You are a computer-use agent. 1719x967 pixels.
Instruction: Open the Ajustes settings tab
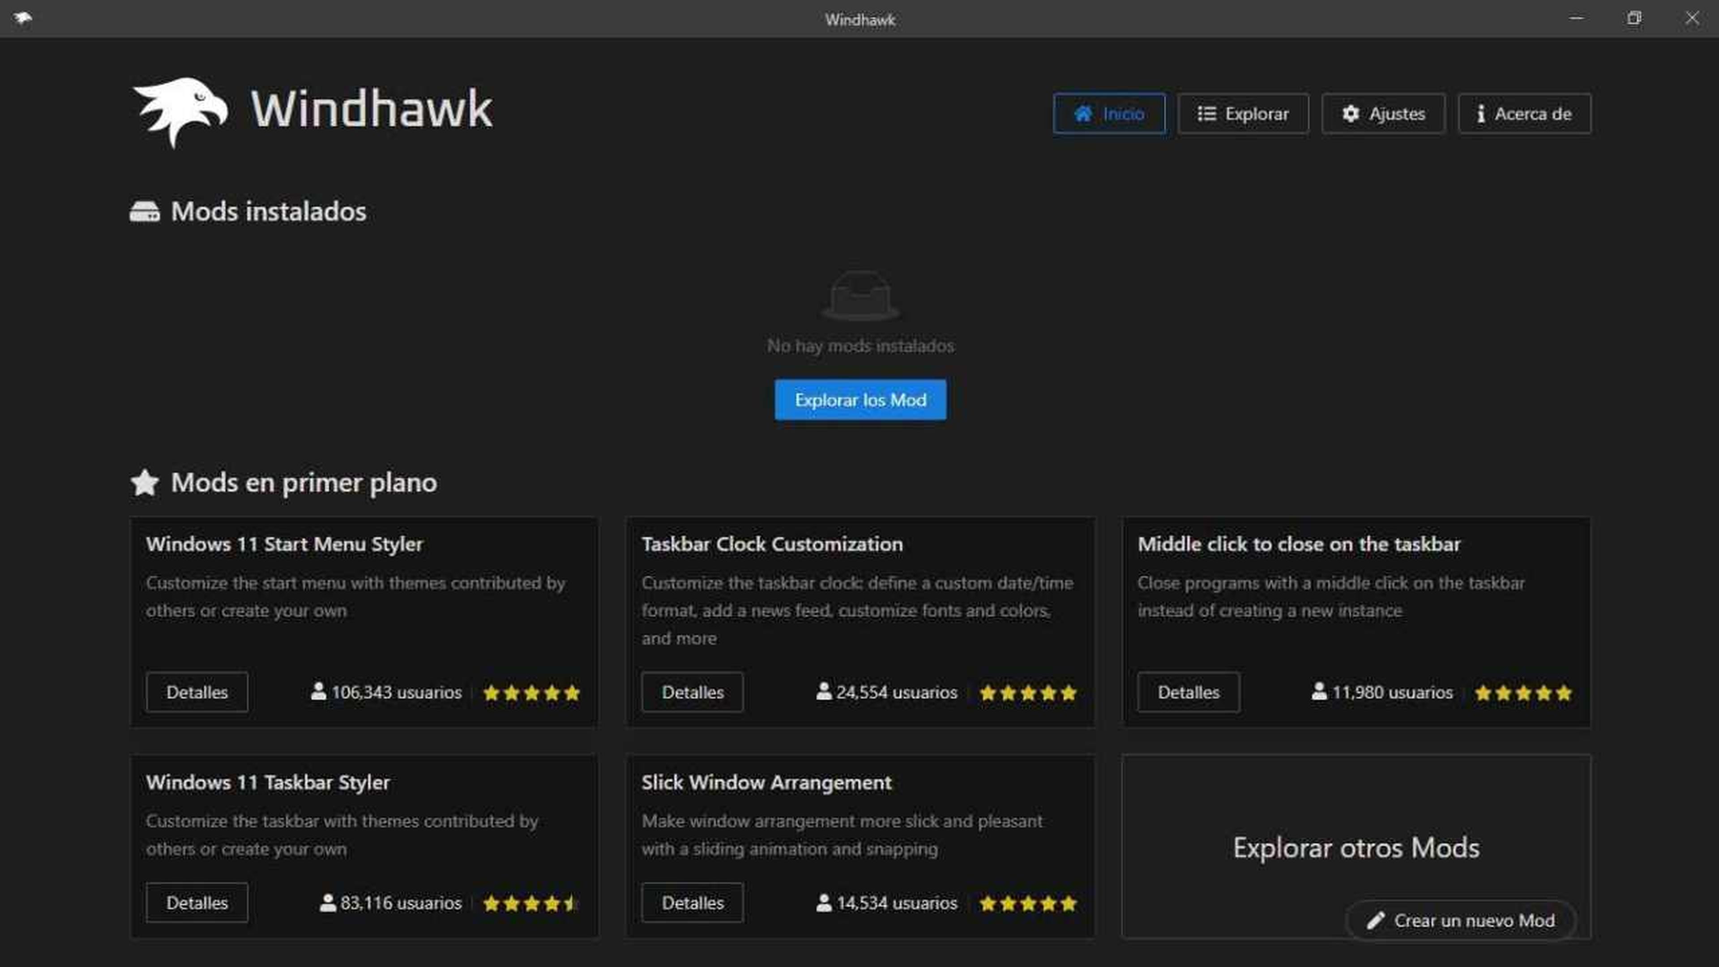pyautogui.click(x=1383, y=113)
